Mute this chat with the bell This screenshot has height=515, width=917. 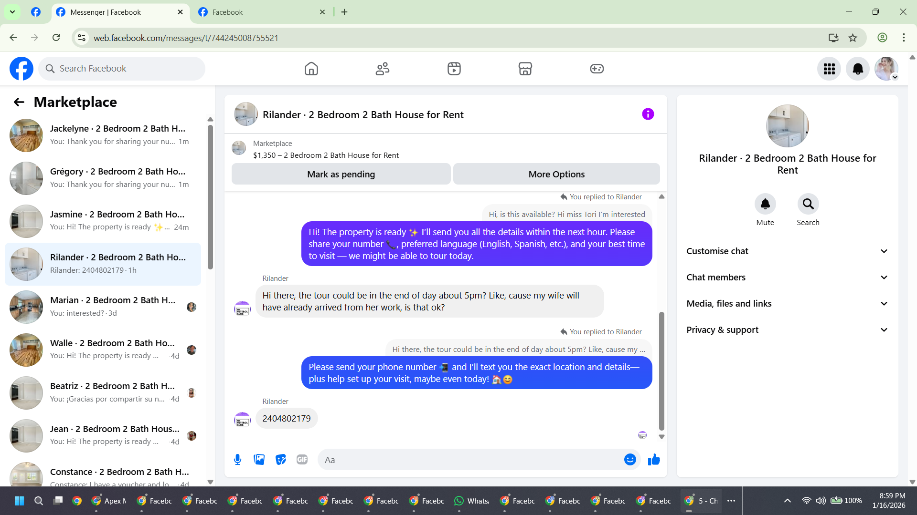point(765,204)
